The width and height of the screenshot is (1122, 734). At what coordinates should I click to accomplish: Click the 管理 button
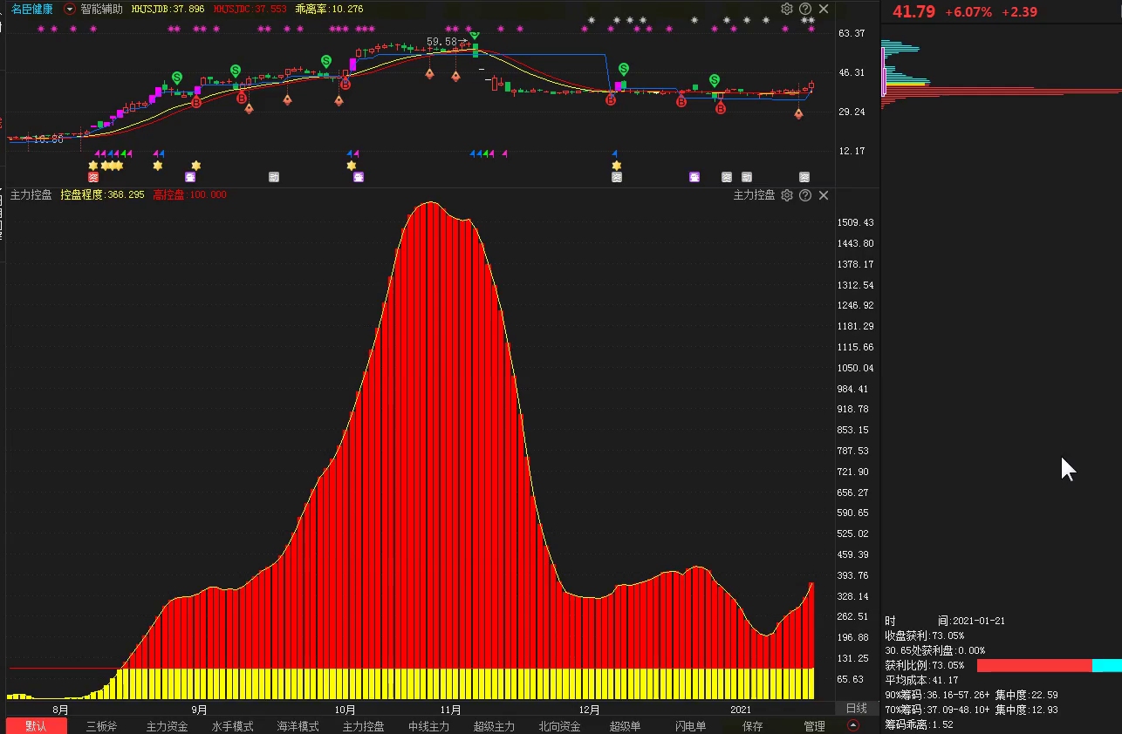(x=814, y=726)
